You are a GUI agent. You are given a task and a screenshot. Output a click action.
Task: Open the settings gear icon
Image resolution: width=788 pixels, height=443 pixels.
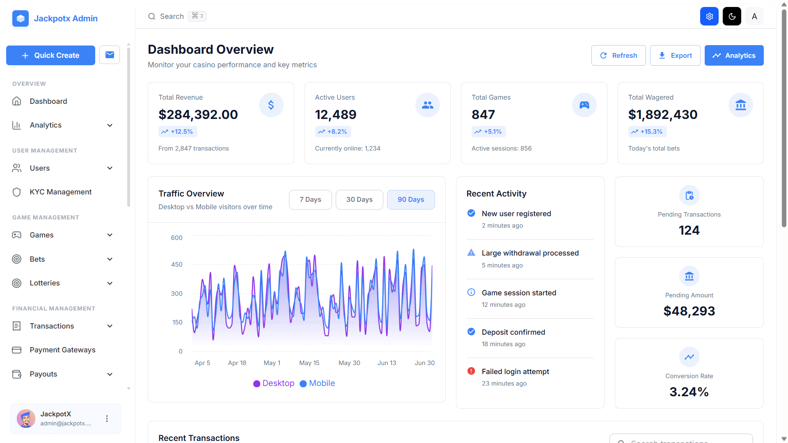pyautogui.click(x=709, y=16)
